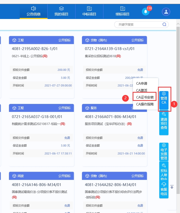This screenshot has height=213, width=180.
Task: Open 电子发票管理 in the sidebar
Action: coord(164,152)
